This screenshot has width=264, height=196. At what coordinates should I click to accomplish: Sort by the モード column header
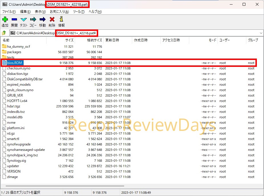[203, 40]
